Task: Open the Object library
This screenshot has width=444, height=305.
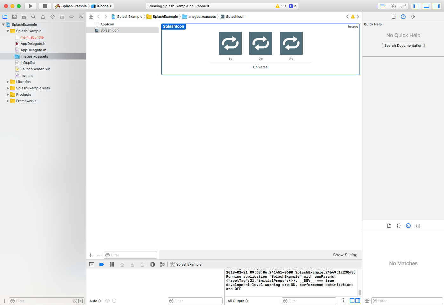Action: click(x=408, y=225)
